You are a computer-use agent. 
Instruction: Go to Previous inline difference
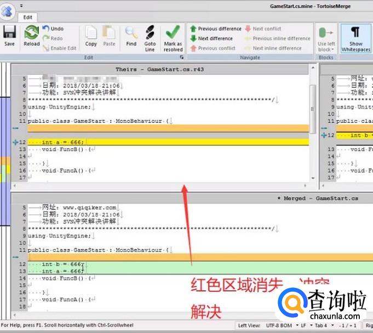(278, 38)
